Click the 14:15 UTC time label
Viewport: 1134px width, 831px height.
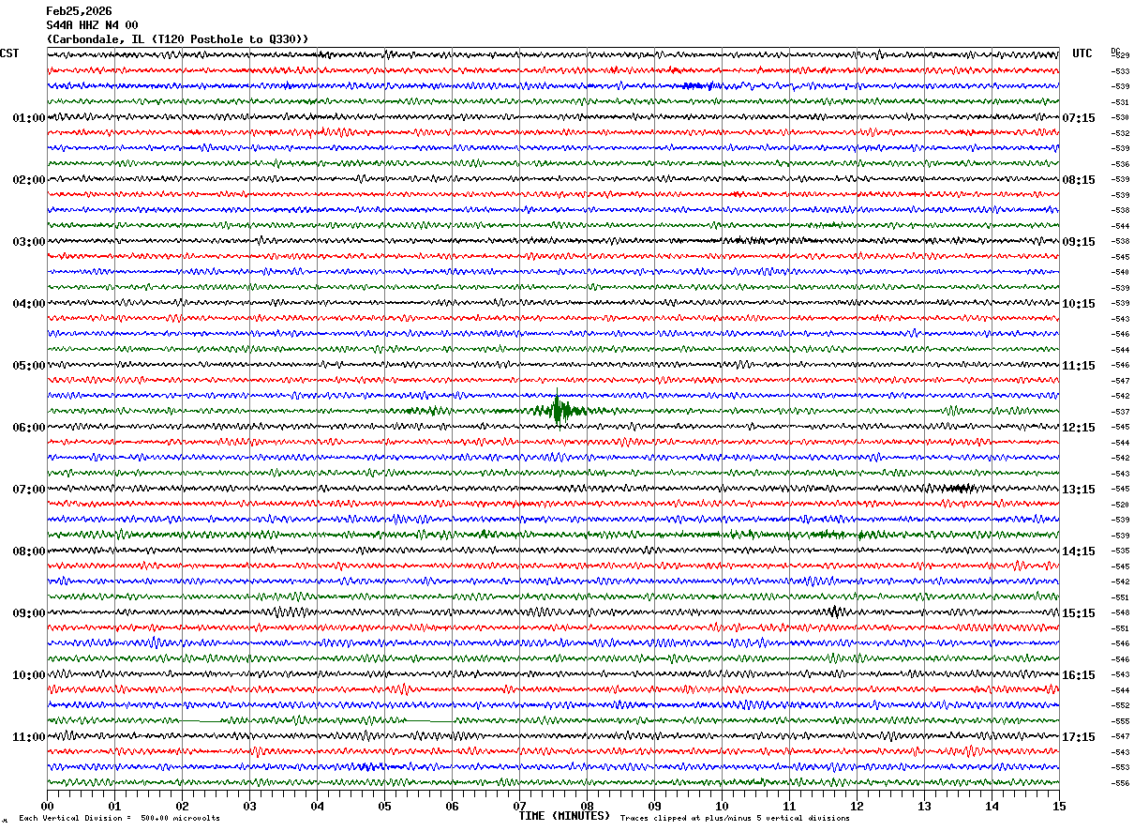(x=1079, y=551)
